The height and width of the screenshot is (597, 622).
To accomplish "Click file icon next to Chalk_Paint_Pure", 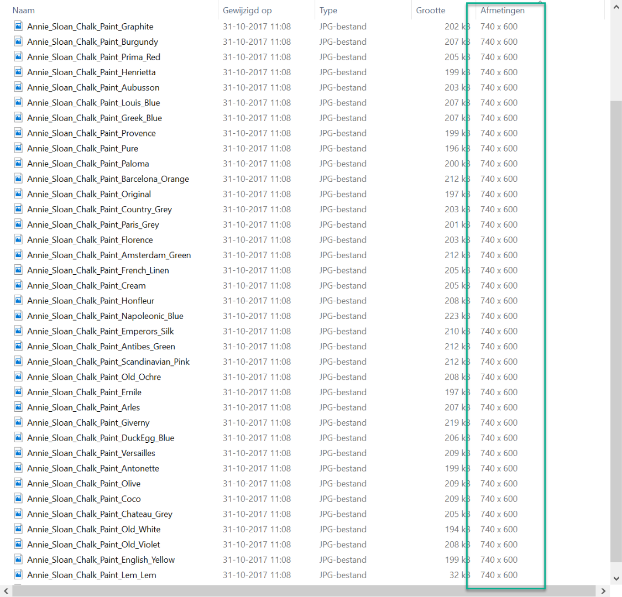I will [x=18, y=148].
